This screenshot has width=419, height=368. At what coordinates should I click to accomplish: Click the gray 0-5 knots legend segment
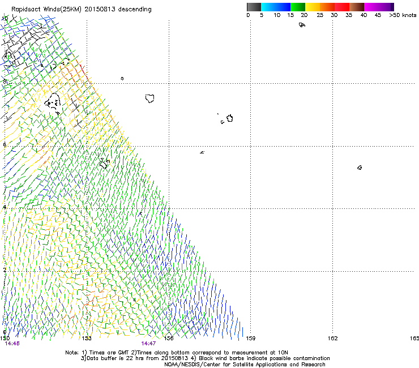point(254,7)
